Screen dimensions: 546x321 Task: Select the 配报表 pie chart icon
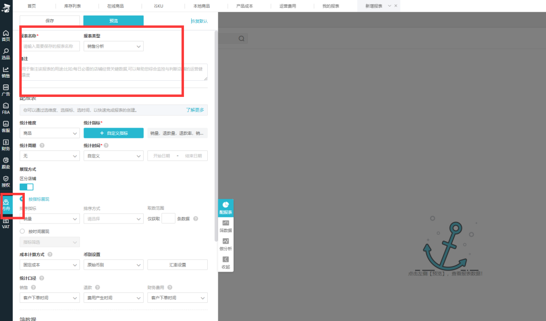click(x=225, y=207)
